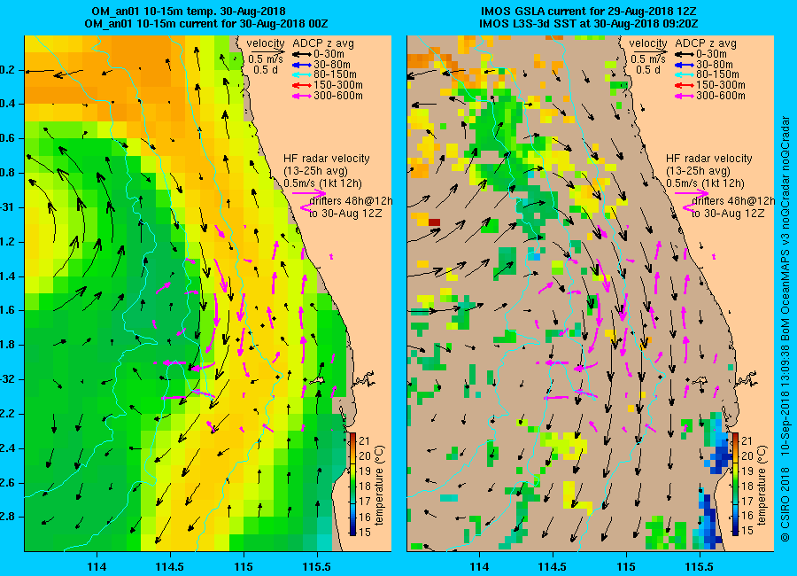
Task: Click the 'velocity' label in right legend
Action: pyautogui.click(x=648, y=43)
